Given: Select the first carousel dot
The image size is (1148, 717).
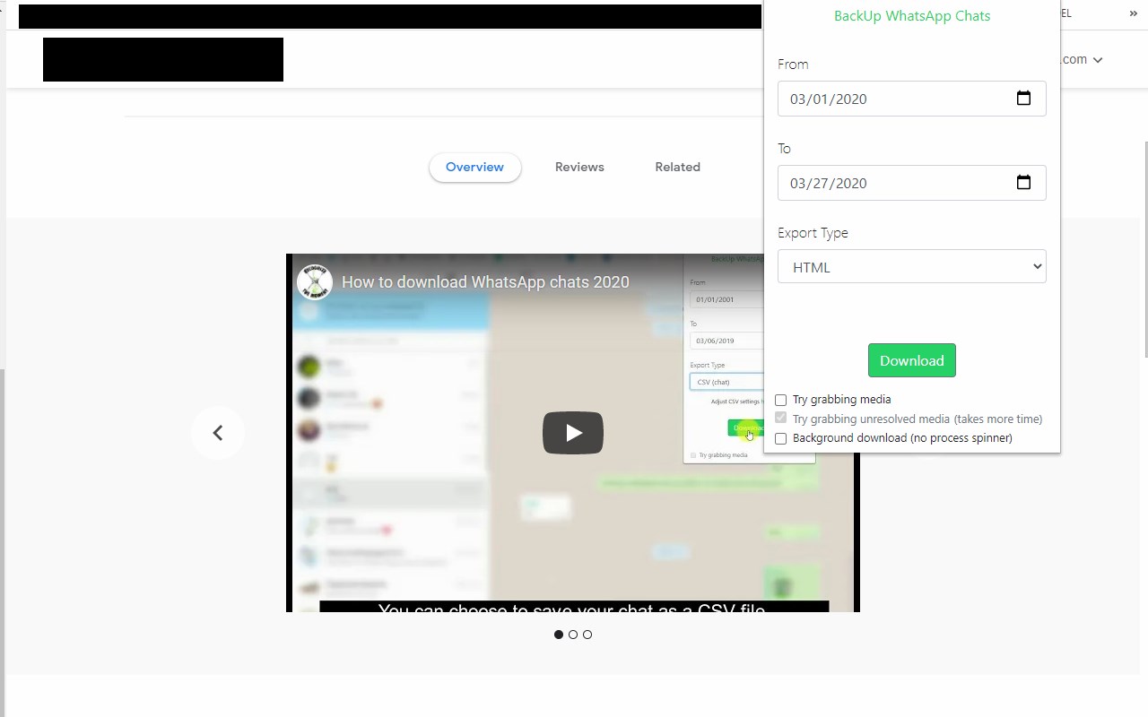Looking at the screenshot, I should pos(559,635).
